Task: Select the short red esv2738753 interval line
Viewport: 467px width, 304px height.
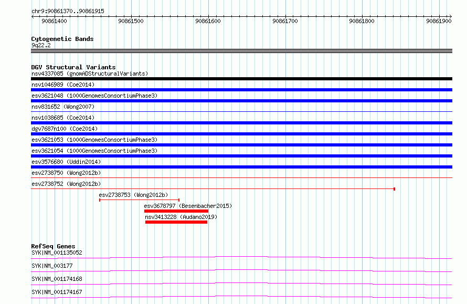Action: point(140,200)
